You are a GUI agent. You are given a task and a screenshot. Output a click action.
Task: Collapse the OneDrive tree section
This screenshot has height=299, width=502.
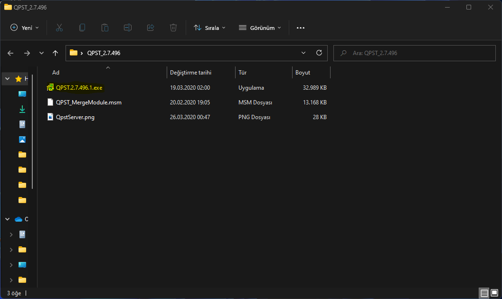coord(8,219)
